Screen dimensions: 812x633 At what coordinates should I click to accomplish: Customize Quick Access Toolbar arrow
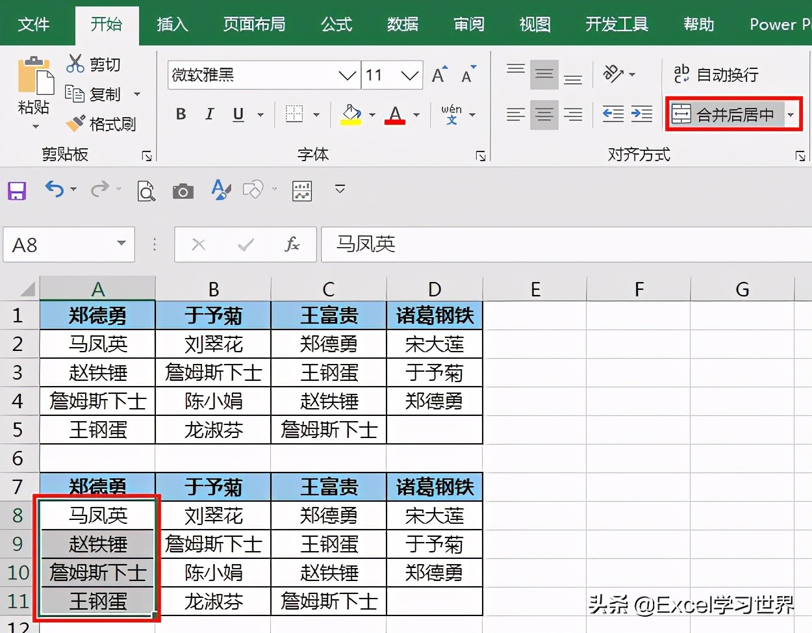[339, 189]
